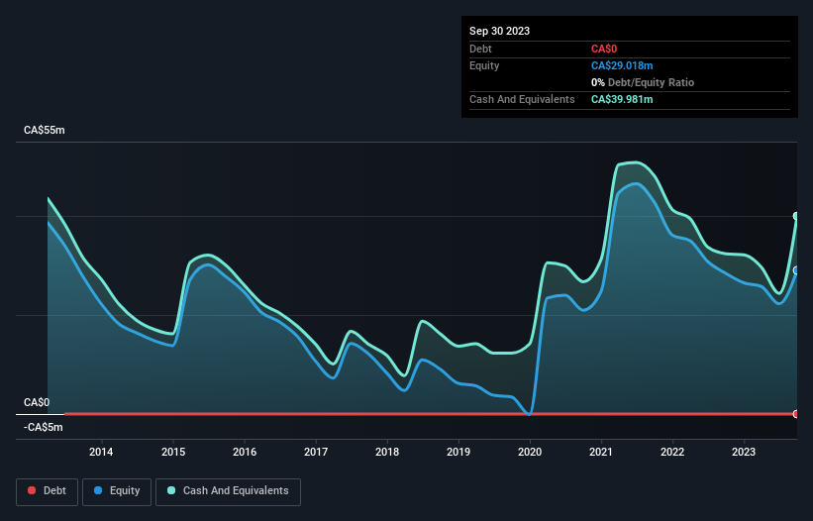Click the 0% Debt/Equity Ratio text
The image size is (813, 521).
(x=643, y=82)
